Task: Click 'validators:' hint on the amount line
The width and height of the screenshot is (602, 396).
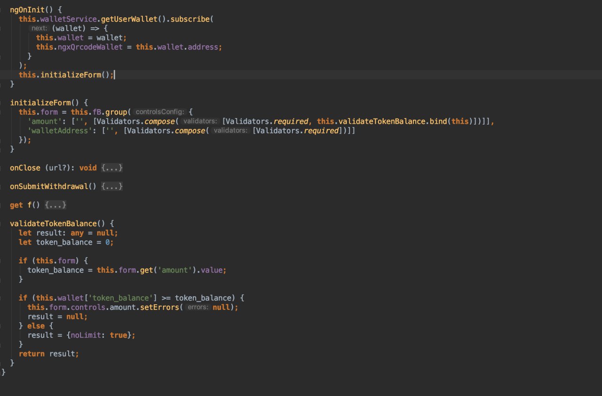Action: (x=200, y=121)
